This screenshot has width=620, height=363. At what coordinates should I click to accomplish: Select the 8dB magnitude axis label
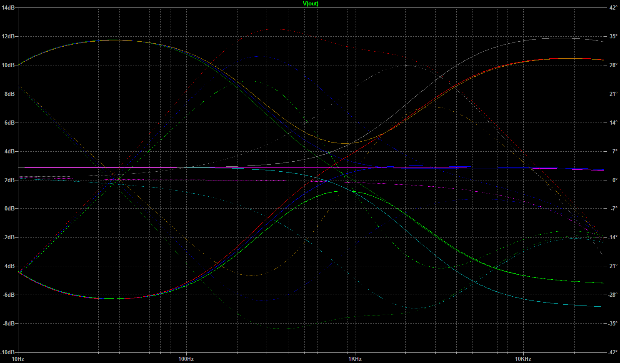click(9, 94)
